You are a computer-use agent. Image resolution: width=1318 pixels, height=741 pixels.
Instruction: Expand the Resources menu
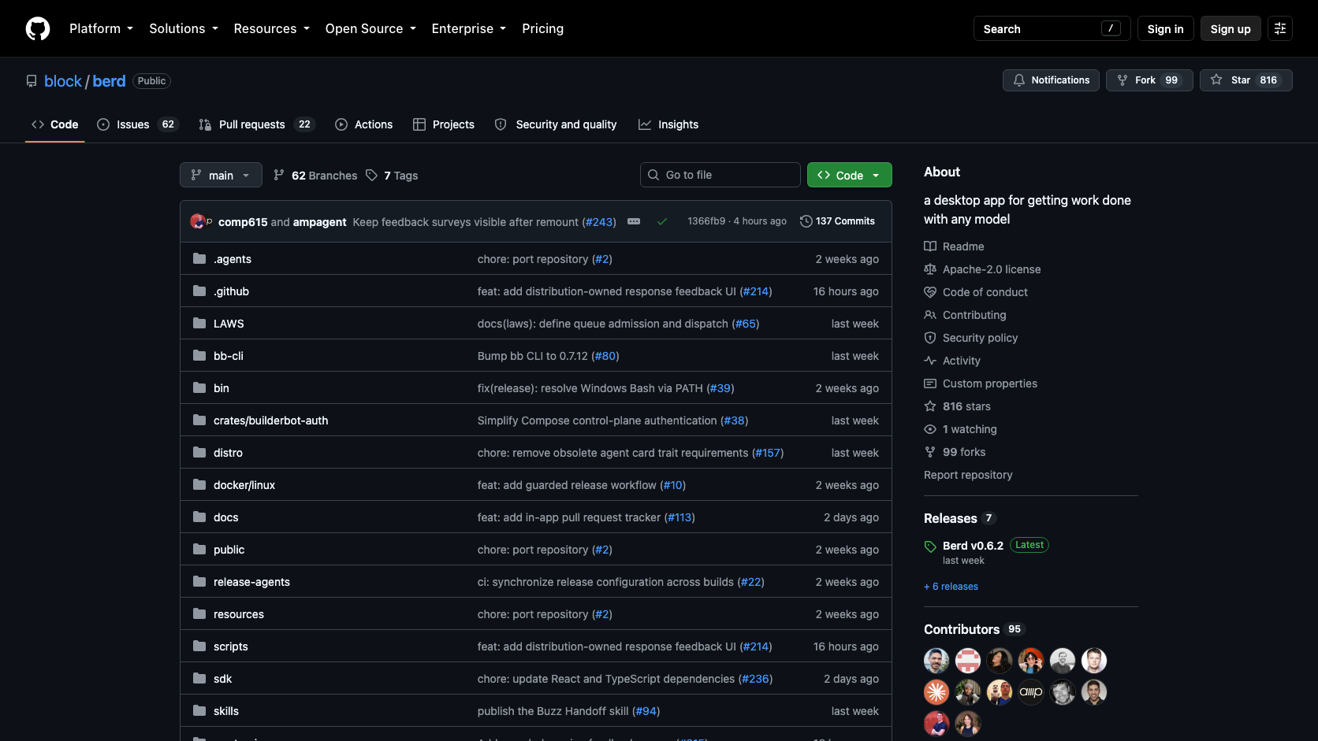(272, 28)
